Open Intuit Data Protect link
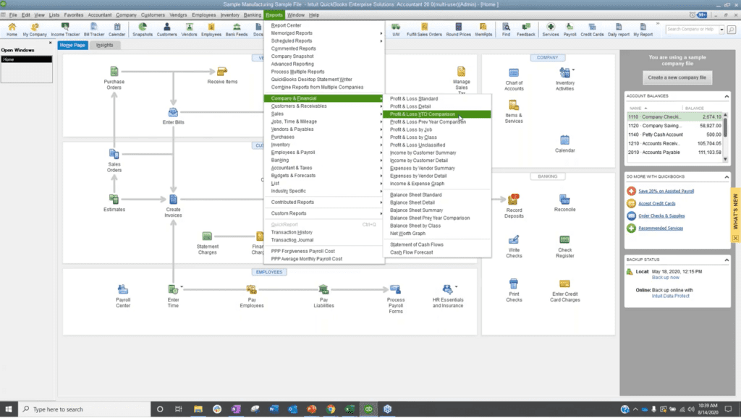Viewport: 741px width, 418px height. [670, 296]
